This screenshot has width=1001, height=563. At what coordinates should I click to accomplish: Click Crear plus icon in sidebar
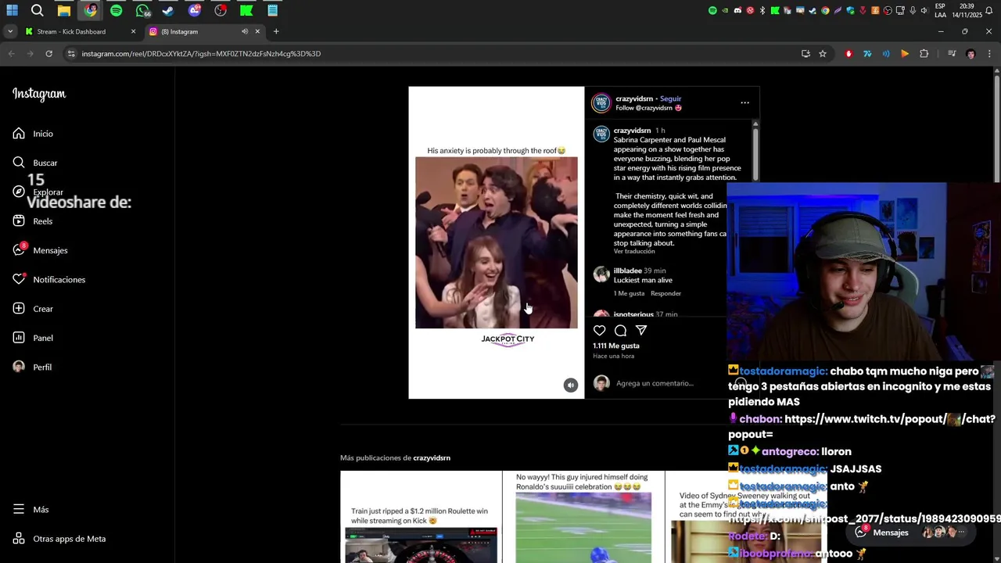[x=19, y=309]
